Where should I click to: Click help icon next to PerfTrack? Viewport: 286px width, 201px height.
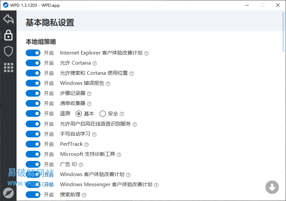point(87,144)
